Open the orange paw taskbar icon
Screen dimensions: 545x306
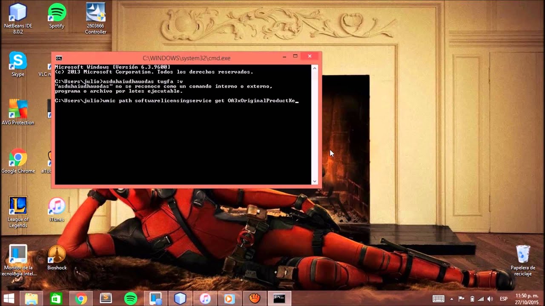click(x=254, y=299)
